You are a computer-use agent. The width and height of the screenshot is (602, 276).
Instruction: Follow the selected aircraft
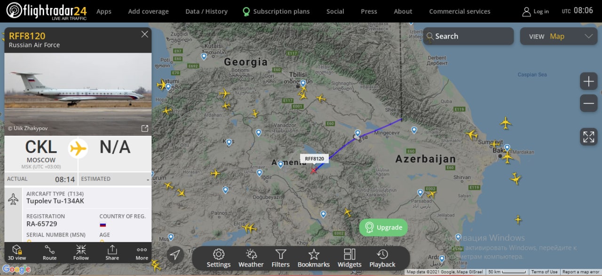point(81,252)
